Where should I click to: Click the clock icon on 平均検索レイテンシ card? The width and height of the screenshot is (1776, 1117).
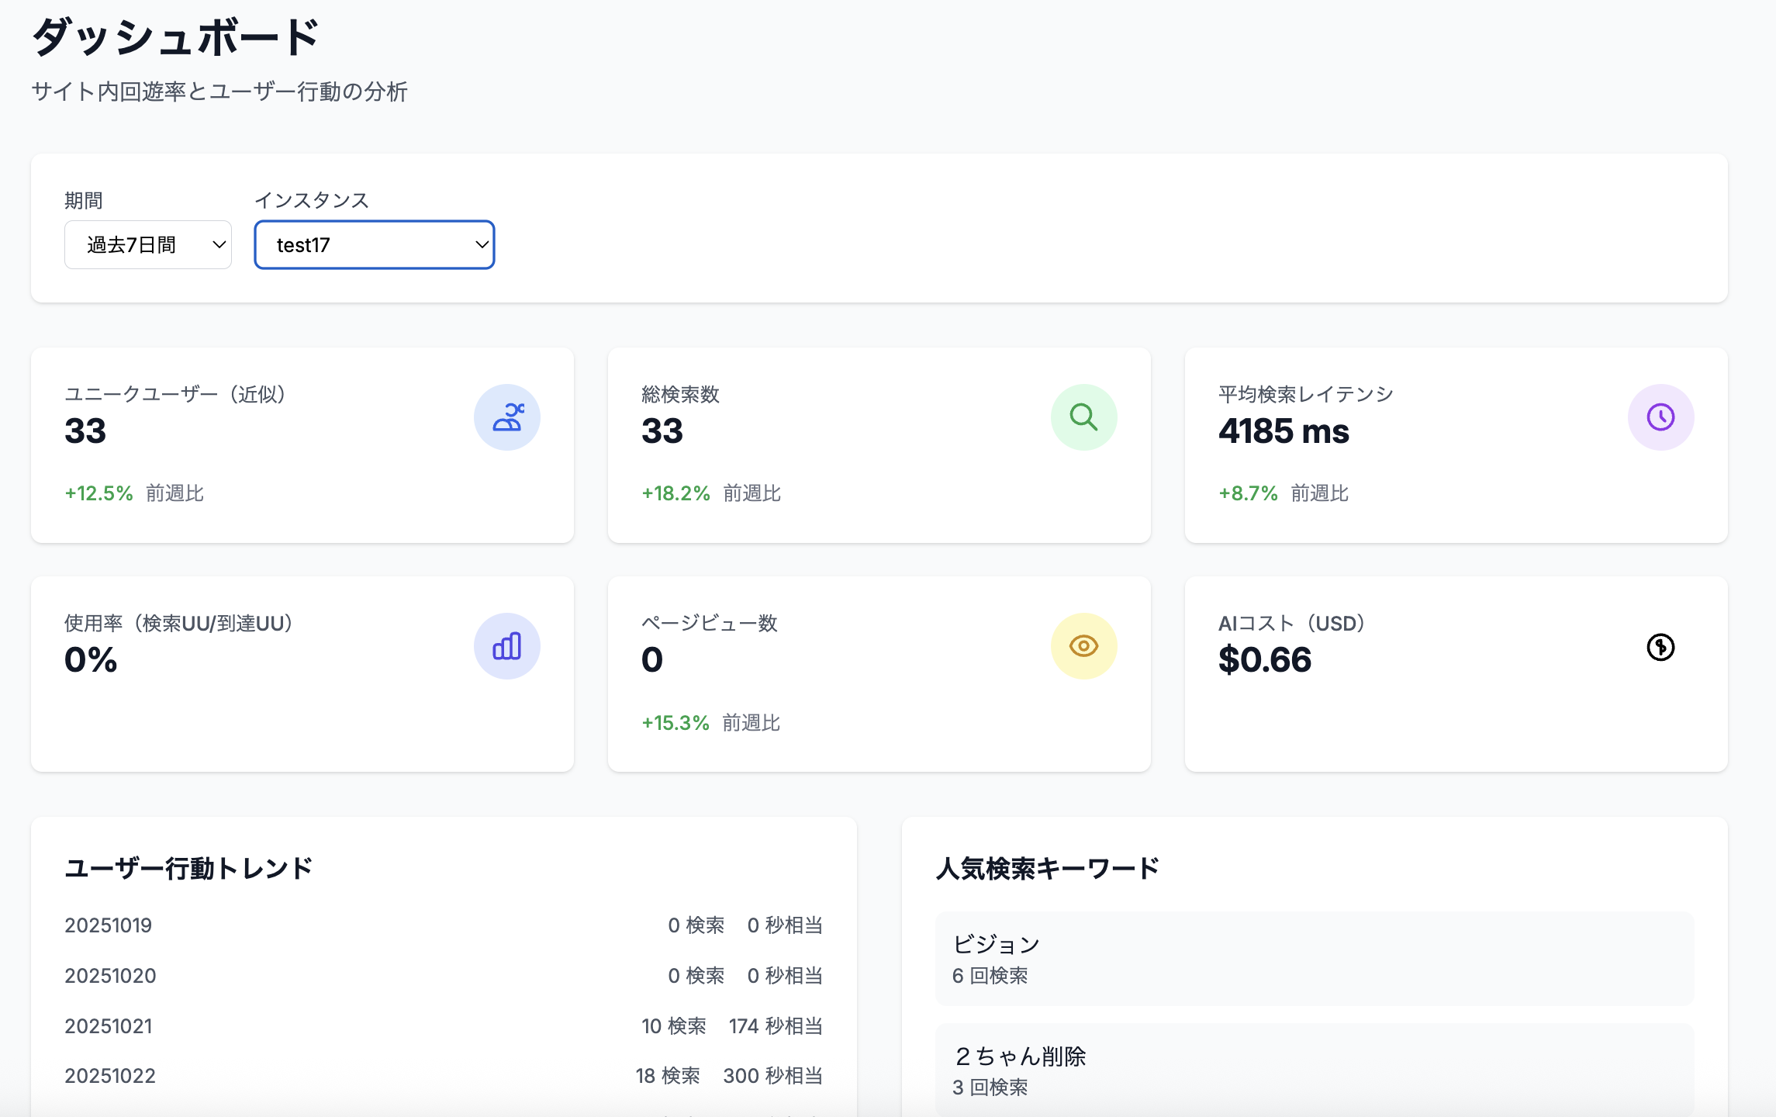click(x=1660, y=417)
